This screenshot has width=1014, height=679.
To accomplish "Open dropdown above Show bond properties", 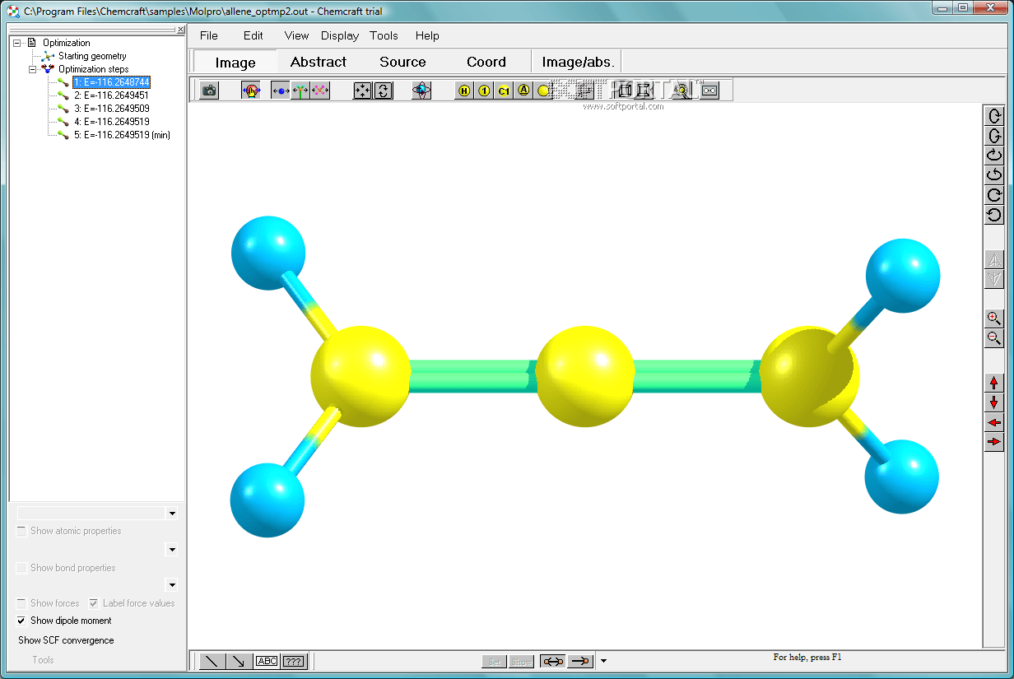I will coord(171,550).
